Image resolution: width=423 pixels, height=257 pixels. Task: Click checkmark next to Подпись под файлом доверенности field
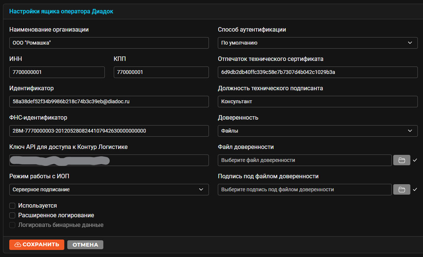click(415, 189)
